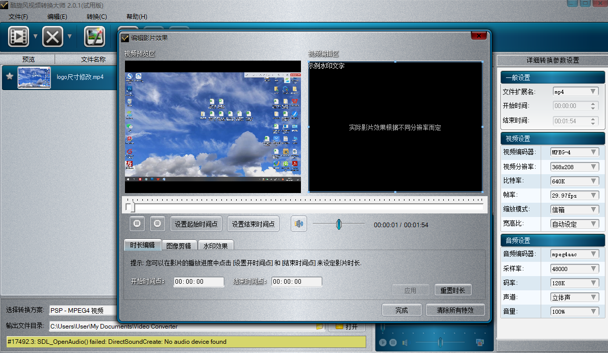This screenshot has height=353, width=608.
Task: Mute audio with the dialog speaker icon
Action: pyautogui.click(x=298, y=224)
